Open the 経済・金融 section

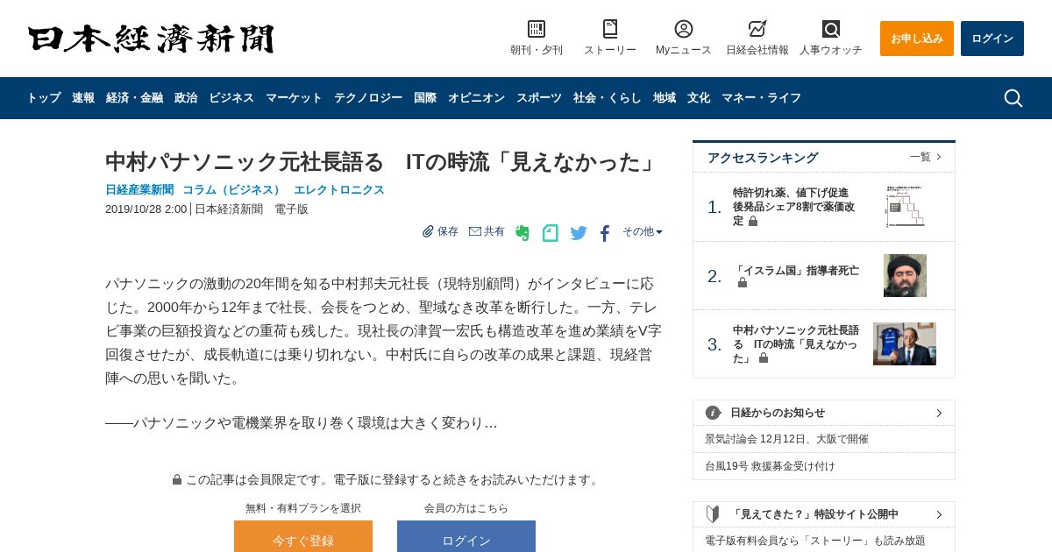click(134, 98)
